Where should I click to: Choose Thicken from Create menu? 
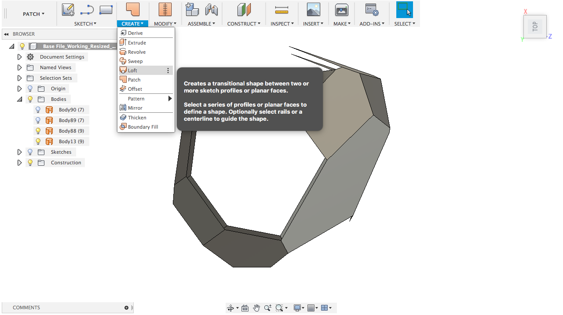point(146,118)
